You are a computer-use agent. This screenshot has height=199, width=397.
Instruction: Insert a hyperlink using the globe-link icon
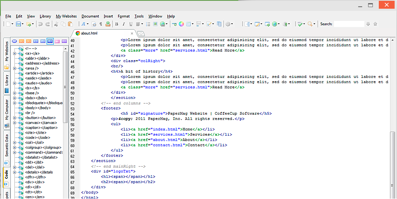(x=163, y=24)
